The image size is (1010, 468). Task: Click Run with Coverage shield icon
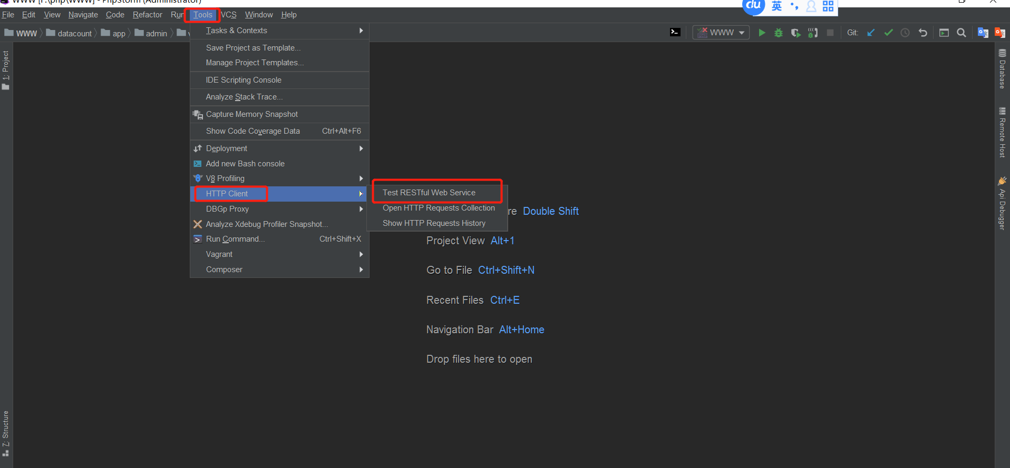[x=795, y=33]
